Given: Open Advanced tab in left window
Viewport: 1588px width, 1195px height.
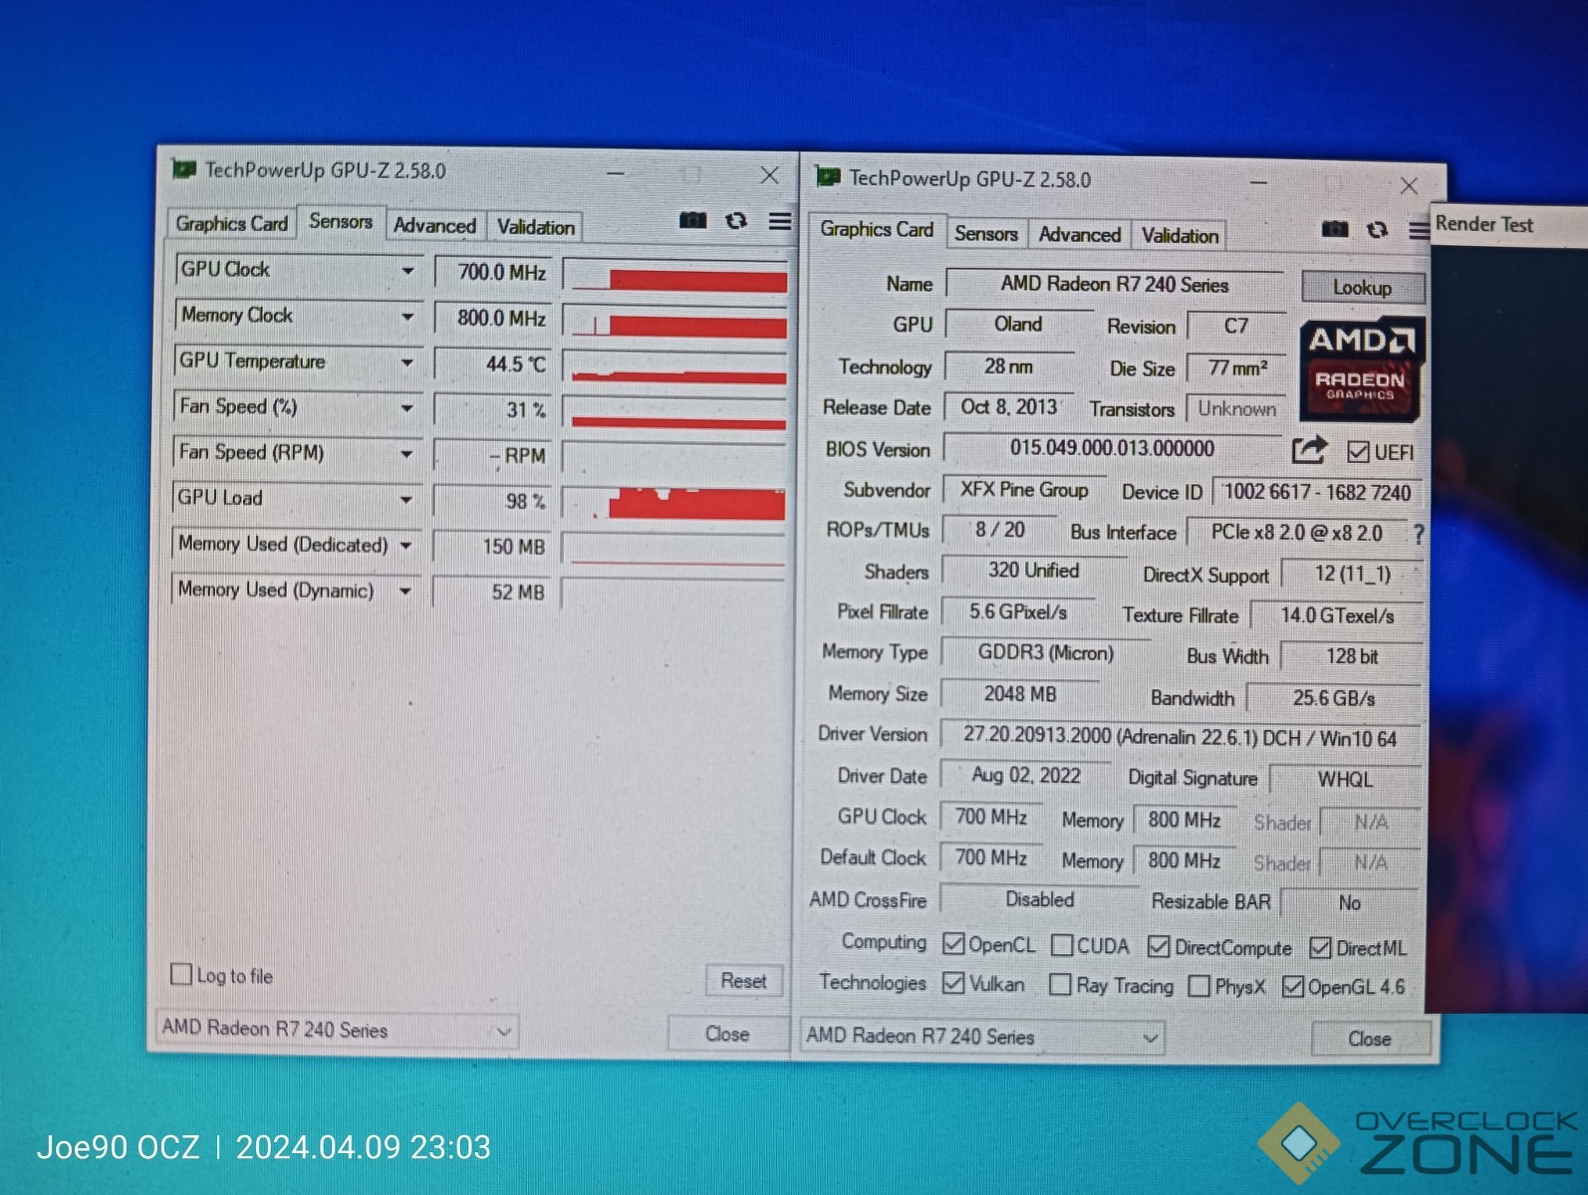Looking at the screenshot, I should 434,226.
